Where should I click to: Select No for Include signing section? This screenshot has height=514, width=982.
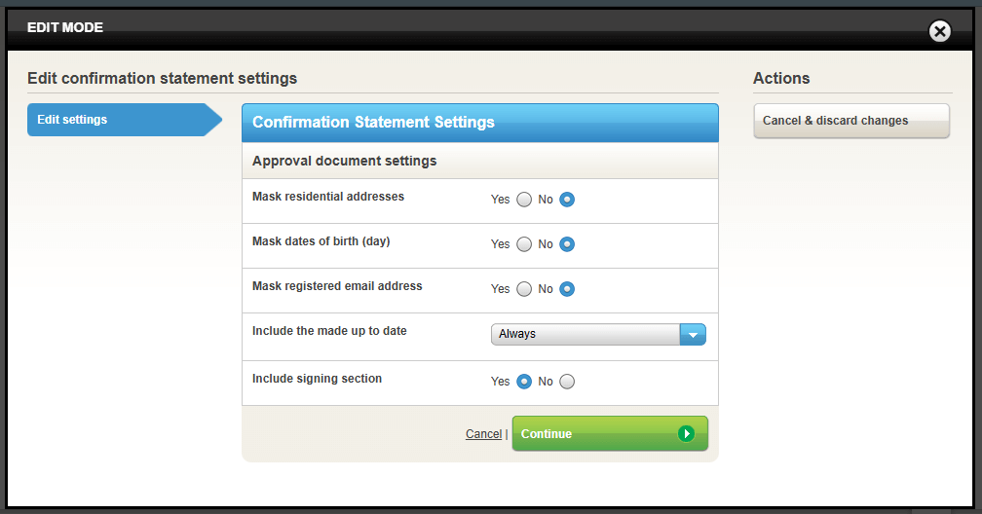coord(567,382)
